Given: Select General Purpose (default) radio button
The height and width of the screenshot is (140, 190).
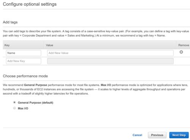Looking at the screenshot, I should (14, 103).
